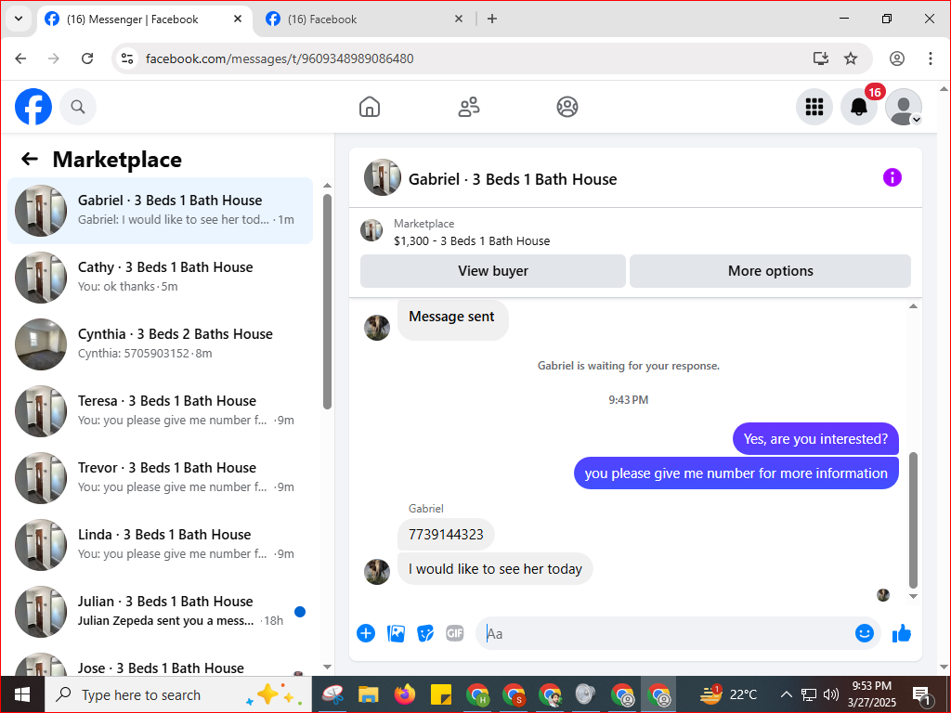Click the Facebook logo icon
This screenshot has width=951, height=713.
pos(33,107)
